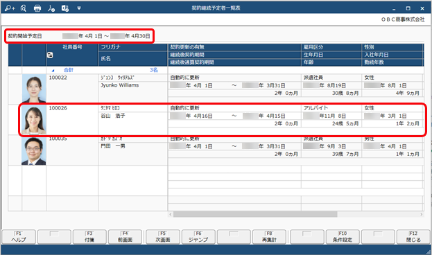
Task: Click the F3 付箋 button
Action: pos(89,237)
